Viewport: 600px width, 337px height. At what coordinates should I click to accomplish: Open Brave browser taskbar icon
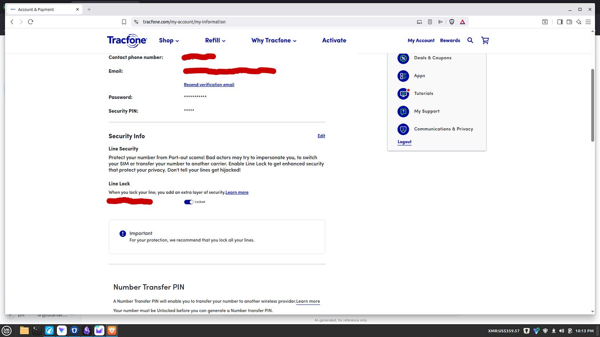tap(112, 330)
